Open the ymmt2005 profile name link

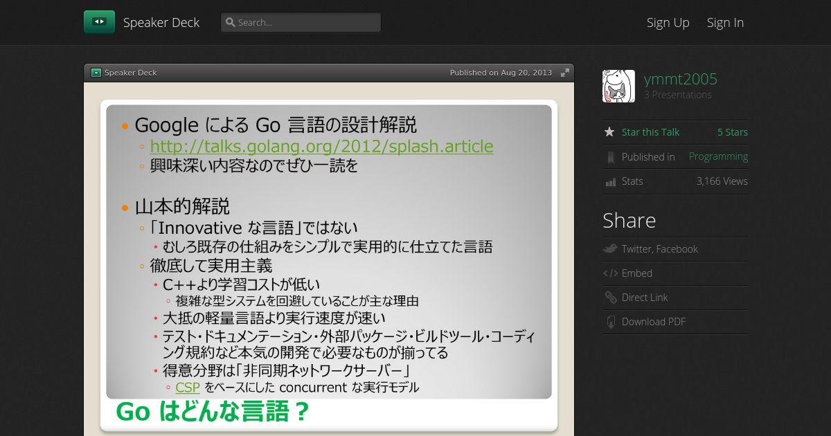(681, 79)
